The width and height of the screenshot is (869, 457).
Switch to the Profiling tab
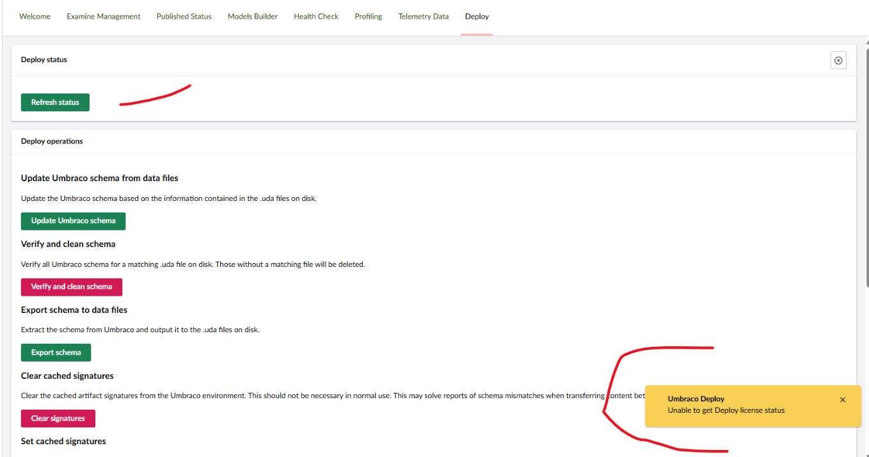[369, 17]
